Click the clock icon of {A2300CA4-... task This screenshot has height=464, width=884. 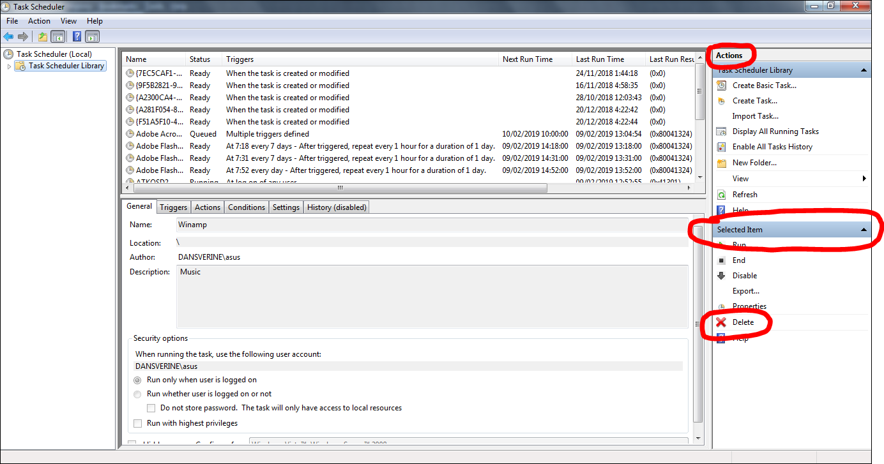tap(130, 98)
